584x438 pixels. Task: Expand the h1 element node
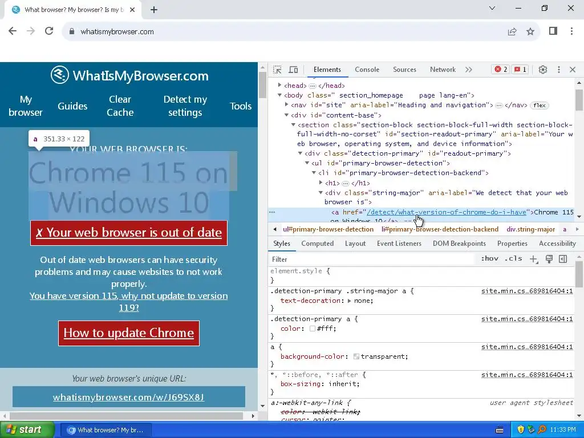click(x=321, y=183)
